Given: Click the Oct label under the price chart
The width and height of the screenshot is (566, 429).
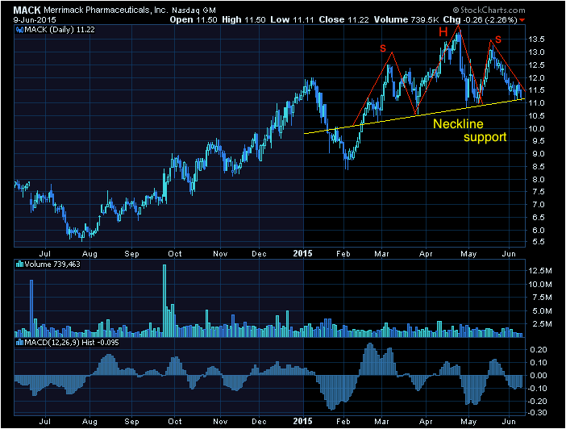Looking at the screenshot, I should pos(175,253).
